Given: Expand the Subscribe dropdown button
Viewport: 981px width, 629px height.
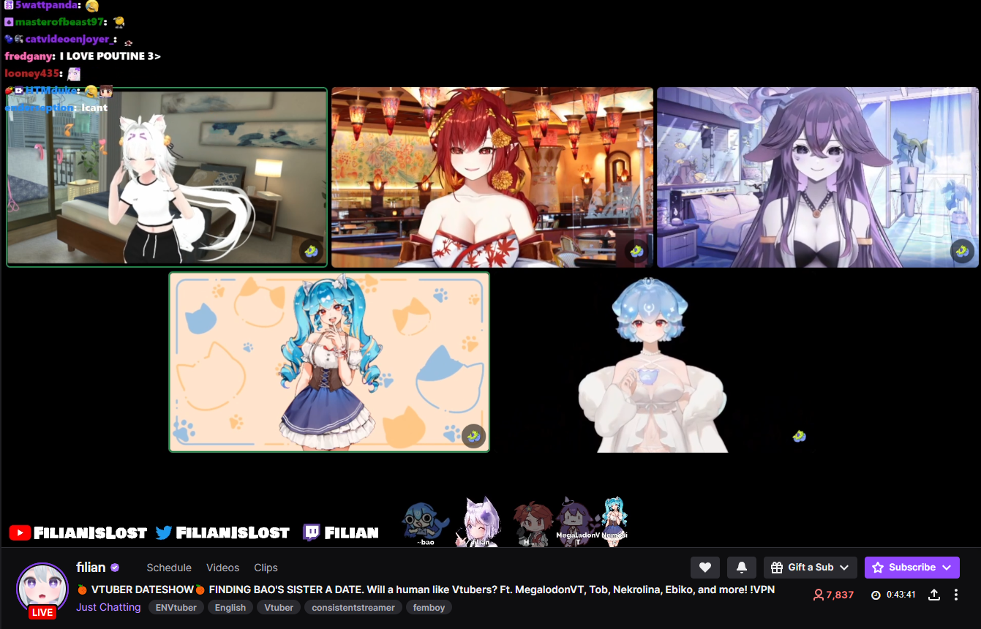Looking at the screenshot, I should pos(912,568).
